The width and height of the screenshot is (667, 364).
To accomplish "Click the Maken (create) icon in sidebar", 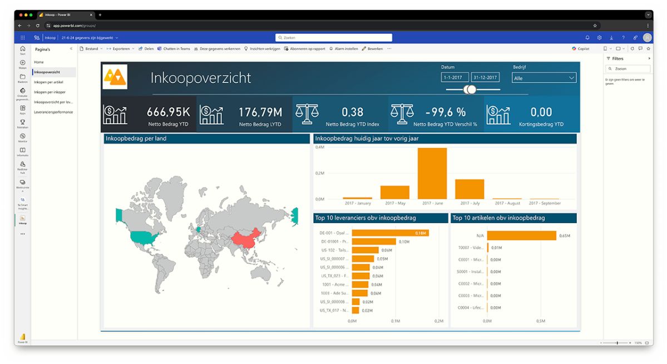I will (x=23, y=64).
